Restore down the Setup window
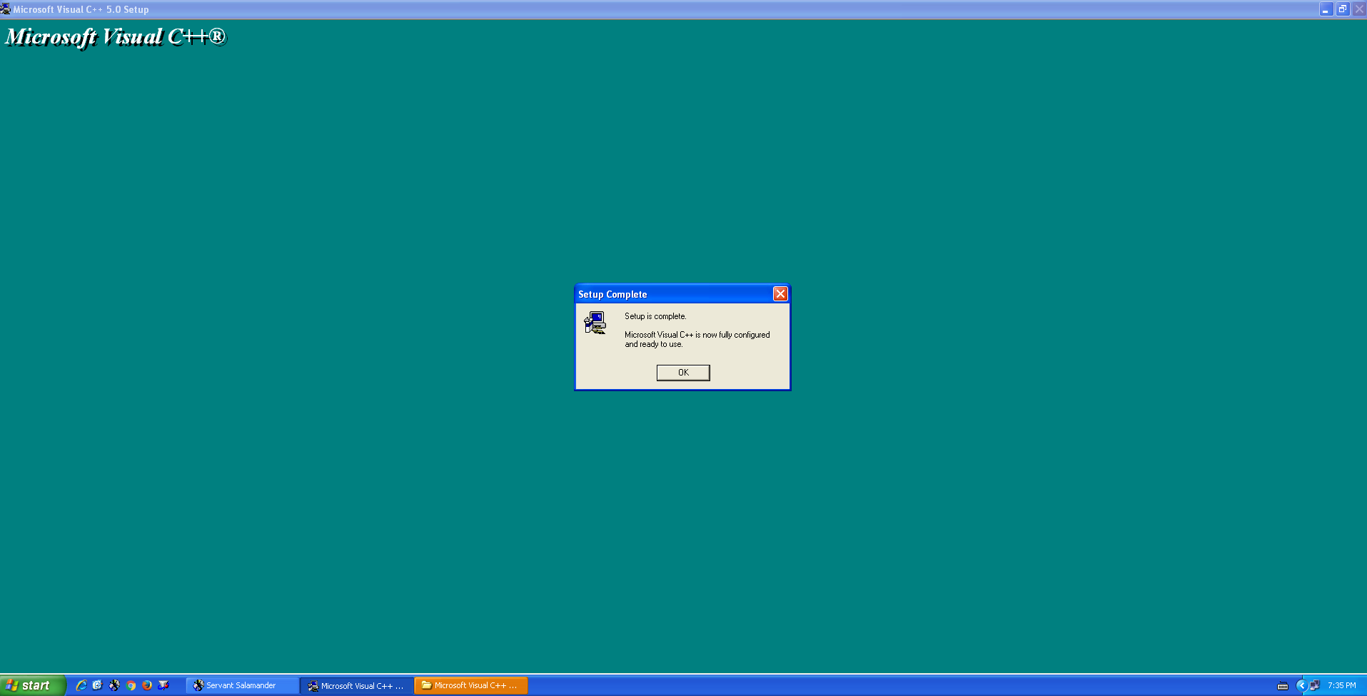The height and width of the screenshot is (696, 1367). 1342,9
